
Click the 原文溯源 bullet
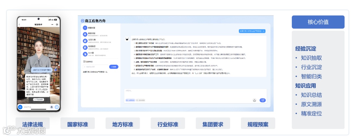coord(311,104)
